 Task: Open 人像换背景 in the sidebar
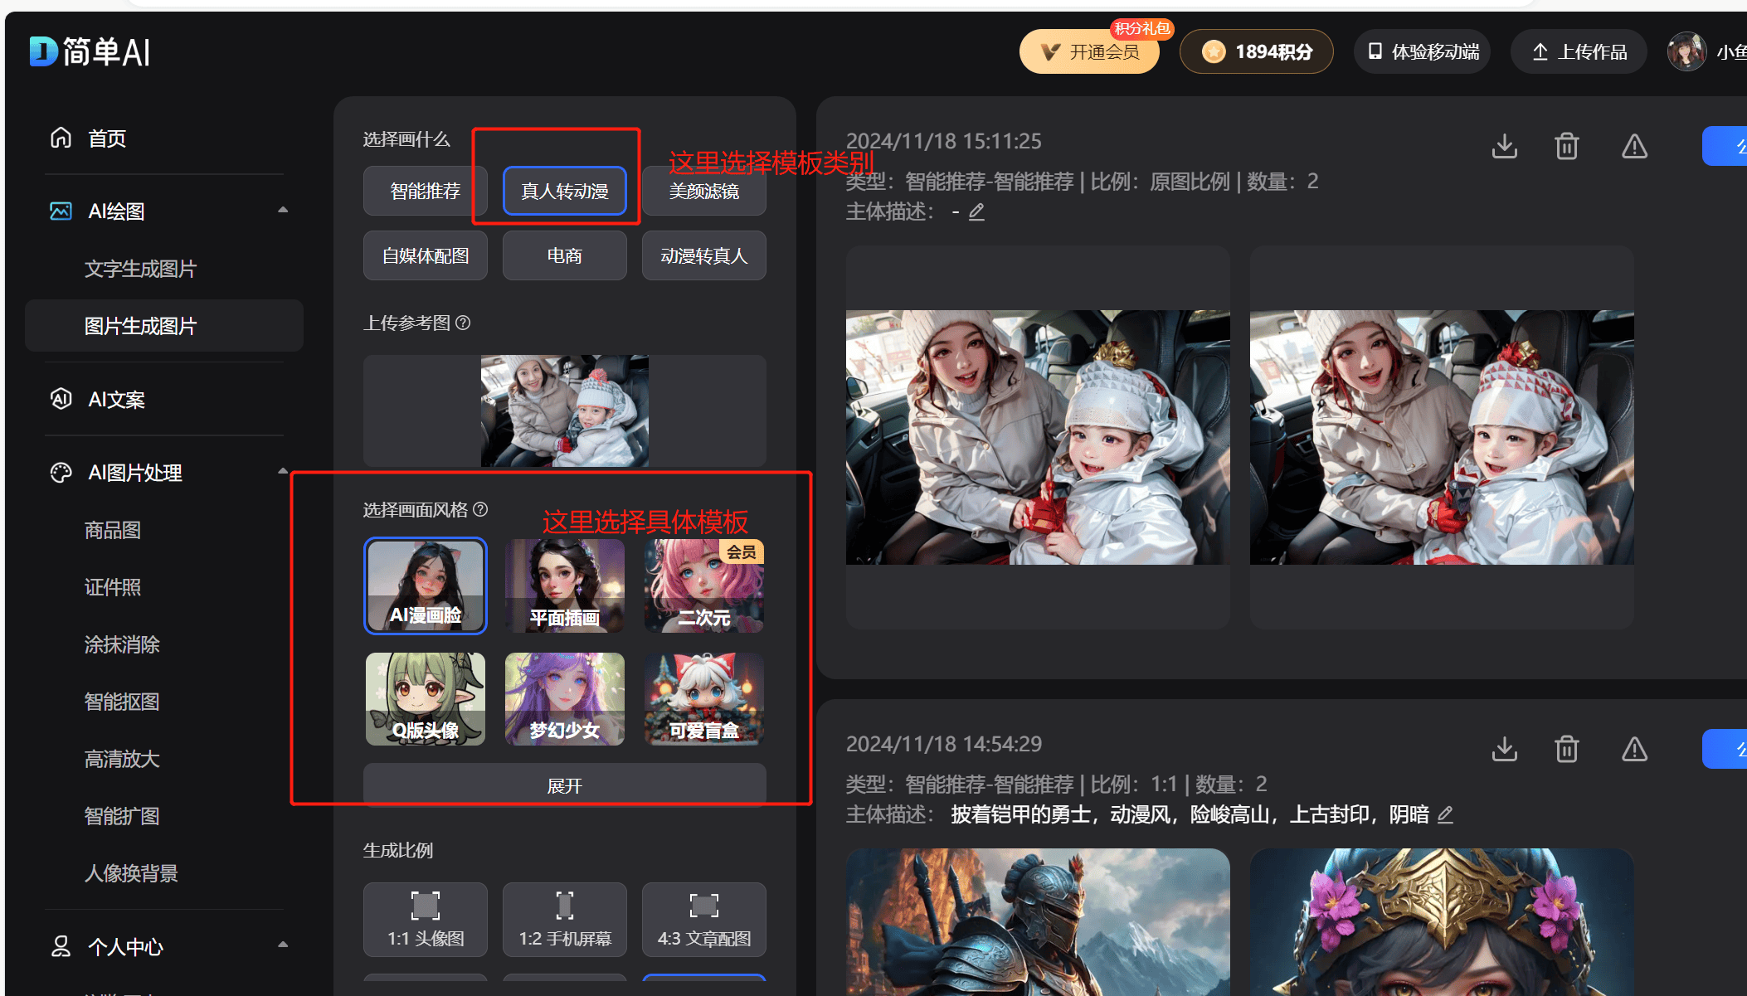pos(131,873)
